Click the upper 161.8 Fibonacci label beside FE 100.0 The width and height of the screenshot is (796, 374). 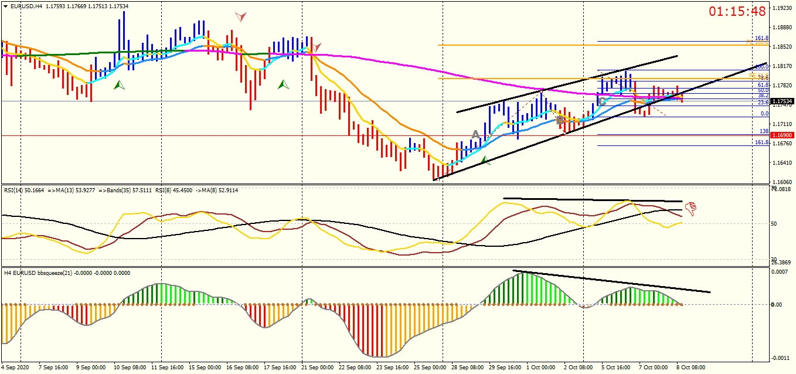(762, 38)
